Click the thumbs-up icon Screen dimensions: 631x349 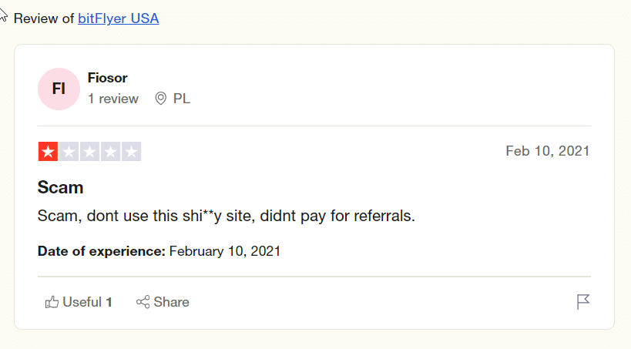(52, 302)
